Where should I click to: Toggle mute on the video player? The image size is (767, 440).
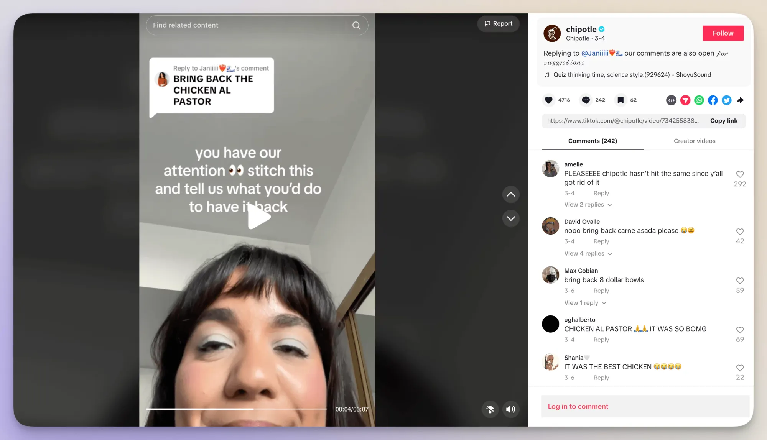coord(510,409)
